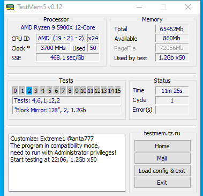The height and width of the screenshot is (196, 203).
Task: Select test box number 5
Action: pos(49,91)
